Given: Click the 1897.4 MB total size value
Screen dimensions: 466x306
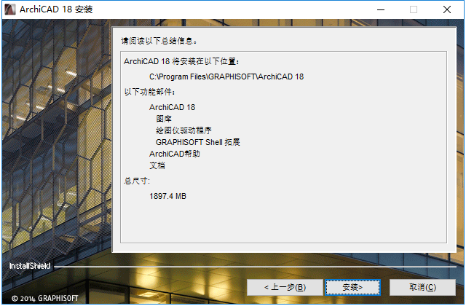Looking at the screenshot, I should pos(167,196).
